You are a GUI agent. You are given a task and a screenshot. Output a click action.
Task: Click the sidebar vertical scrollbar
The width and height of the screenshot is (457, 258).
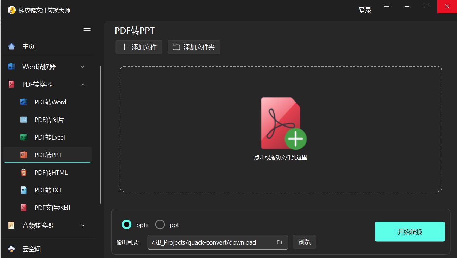[x=101, y=134]
